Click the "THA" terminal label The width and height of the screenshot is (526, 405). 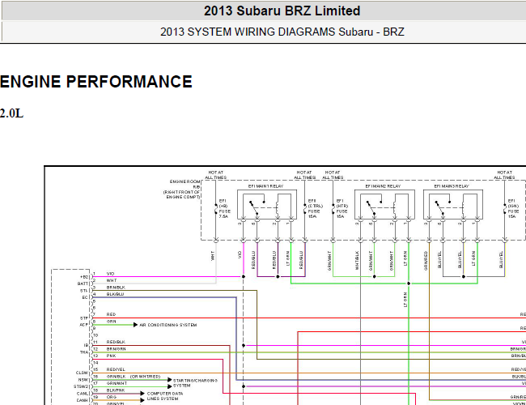[84, 352]
